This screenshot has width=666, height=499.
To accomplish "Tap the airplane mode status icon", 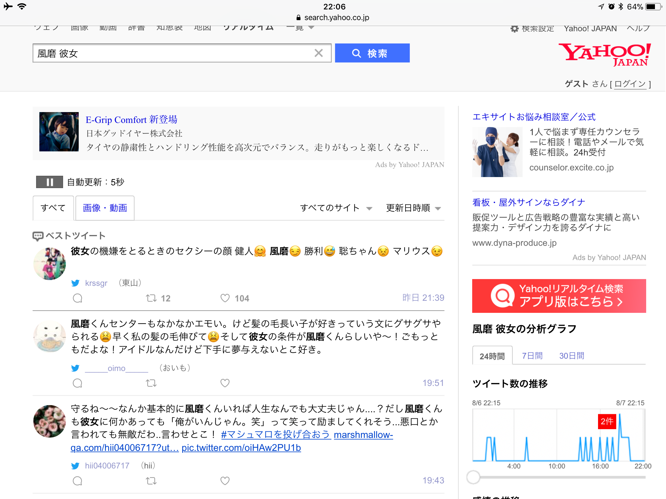I will coord(8,6).
